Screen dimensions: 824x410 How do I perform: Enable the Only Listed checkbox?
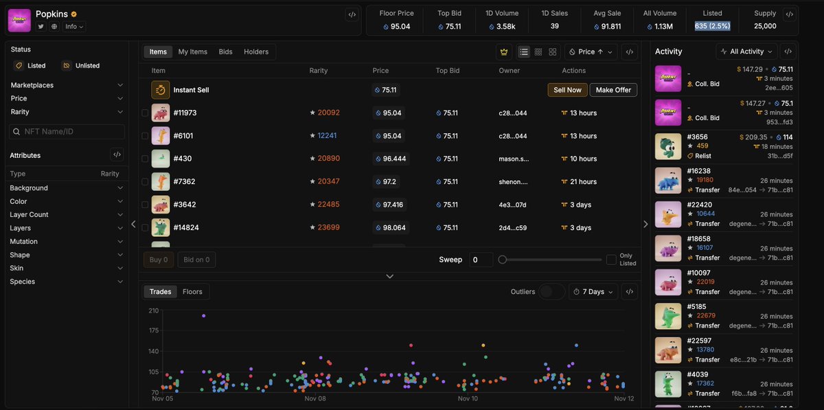click(x=611, y=260)
